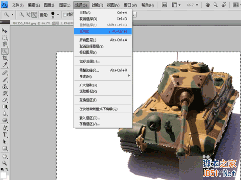
Task: Open the 编辑(E) menu
Action: 34,5
